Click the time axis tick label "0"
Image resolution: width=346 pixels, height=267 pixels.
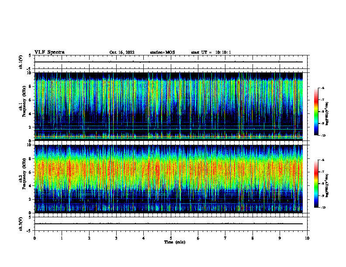click(x=35, y=238)
